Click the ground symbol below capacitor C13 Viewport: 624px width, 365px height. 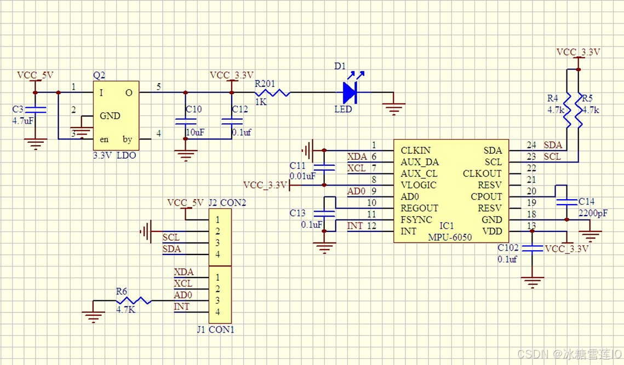click(324, 247)
